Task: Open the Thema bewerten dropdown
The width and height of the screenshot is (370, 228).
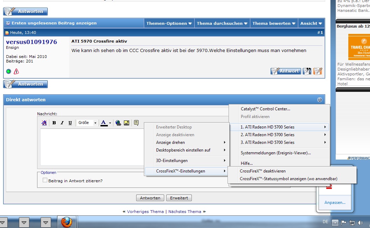Action: [274, 23]
